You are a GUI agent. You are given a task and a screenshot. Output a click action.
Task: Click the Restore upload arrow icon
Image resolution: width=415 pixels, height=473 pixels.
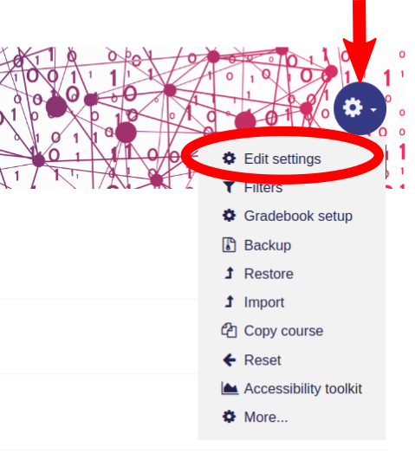pyautogui.click(x=230, y=273)
